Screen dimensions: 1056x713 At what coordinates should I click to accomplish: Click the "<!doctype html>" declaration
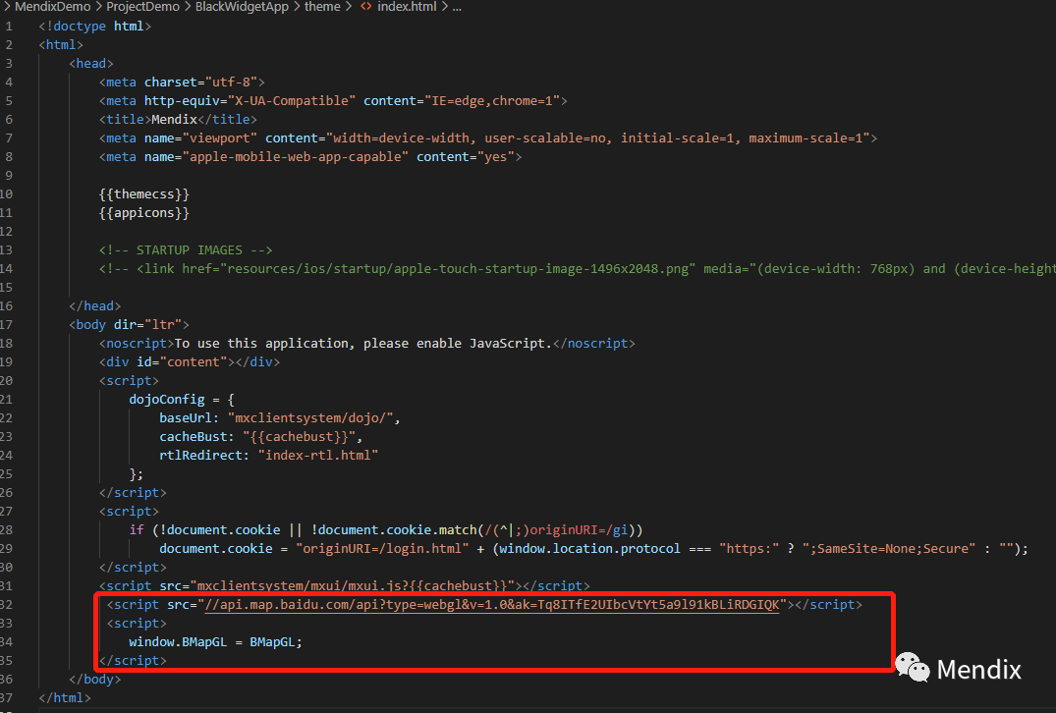click(x=95, y=27)
